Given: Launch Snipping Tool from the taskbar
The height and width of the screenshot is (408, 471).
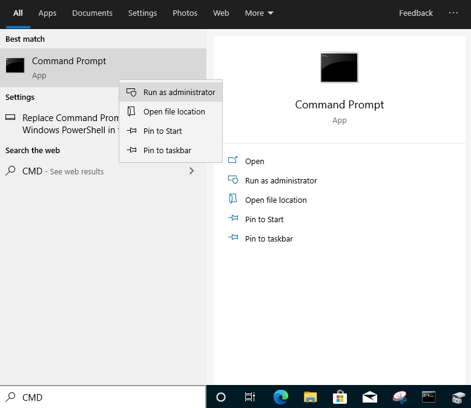Looking at the screenshot, I should 399,397.
